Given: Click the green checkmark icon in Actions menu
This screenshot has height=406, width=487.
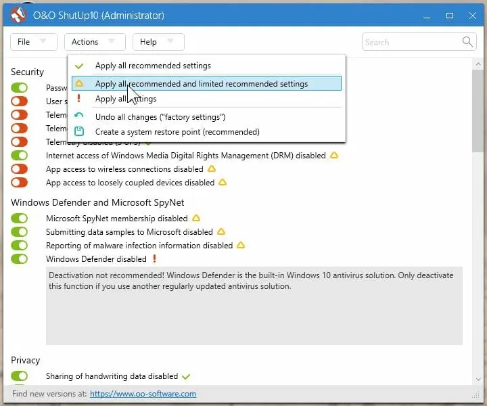Looking at the screenshot, I should pos(79,66).
